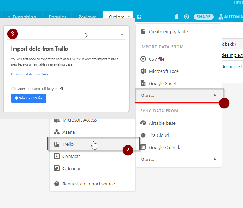Toggle Attempt to detect field types
The image size is (243, 208).
point(14,89)
